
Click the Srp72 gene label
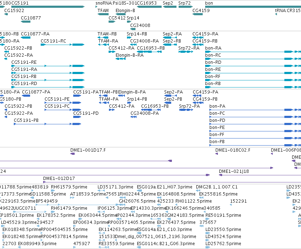pyautogui.click(x=185, y=3)
